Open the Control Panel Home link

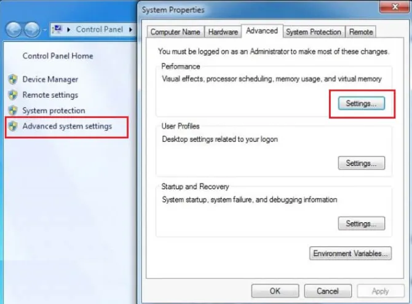pos(58,56)
